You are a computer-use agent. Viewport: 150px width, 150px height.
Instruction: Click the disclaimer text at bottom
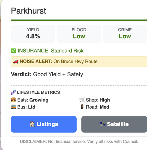79,141
